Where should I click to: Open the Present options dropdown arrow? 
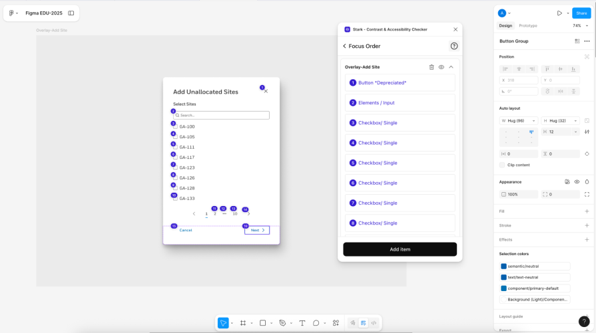coord(568,13)
